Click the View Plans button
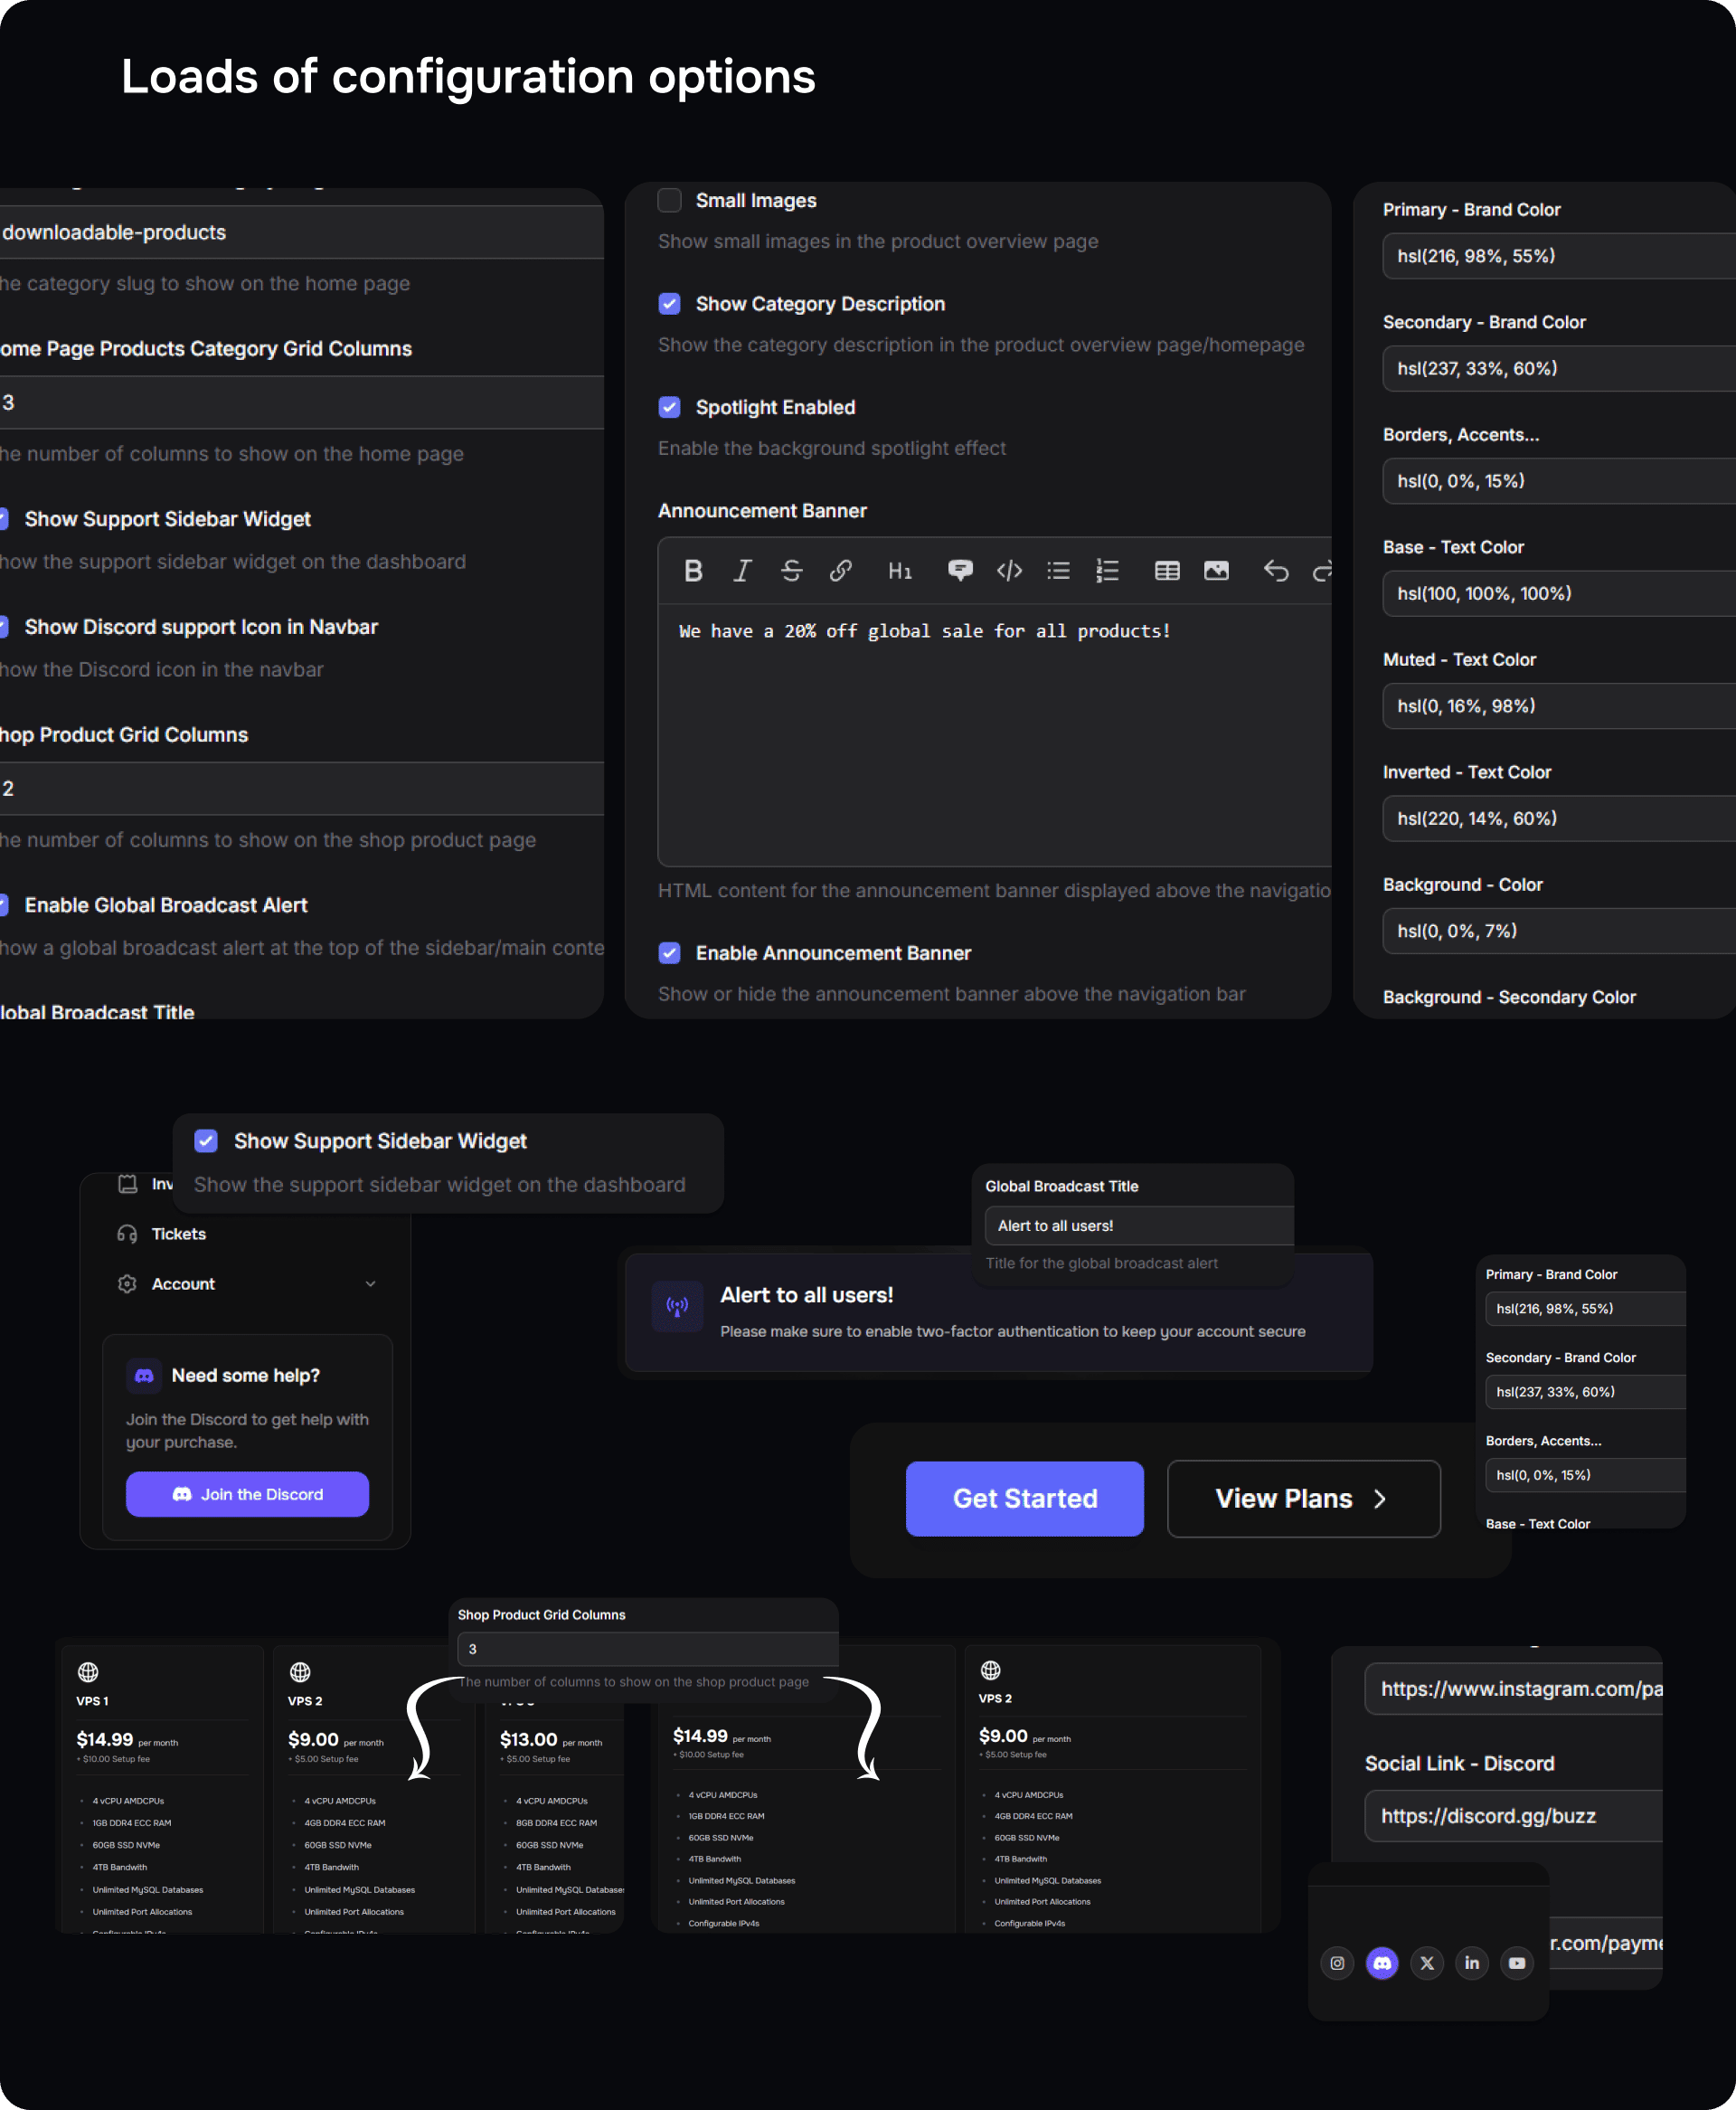1736x2110 pixels. (x=1303, y=1498)
